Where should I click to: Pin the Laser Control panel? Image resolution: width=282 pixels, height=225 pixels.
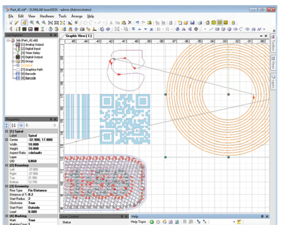pos(122,217)
